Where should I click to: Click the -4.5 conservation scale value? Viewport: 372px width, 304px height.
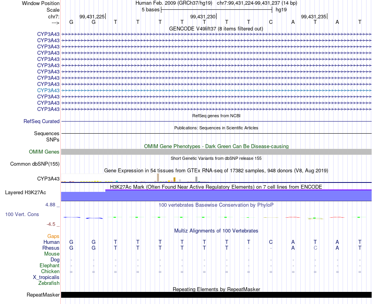click(x=51, y=224)
